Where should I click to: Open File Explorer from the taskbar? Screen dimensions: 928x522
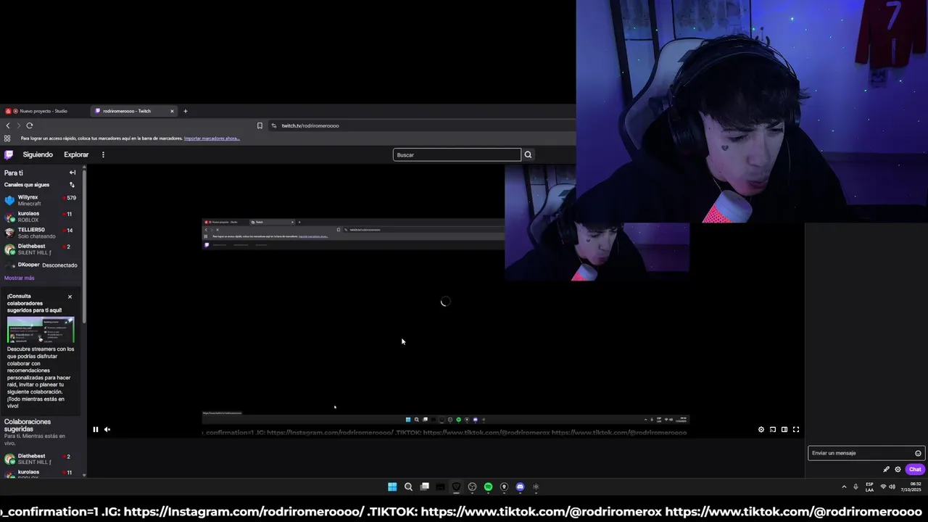tap(440, 486)
